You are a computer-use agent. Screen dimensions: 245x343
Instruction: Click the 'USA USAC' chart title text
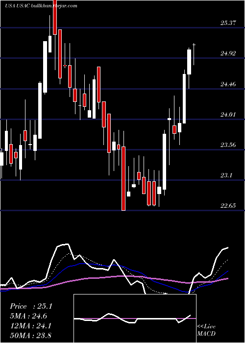click(17, 6)
